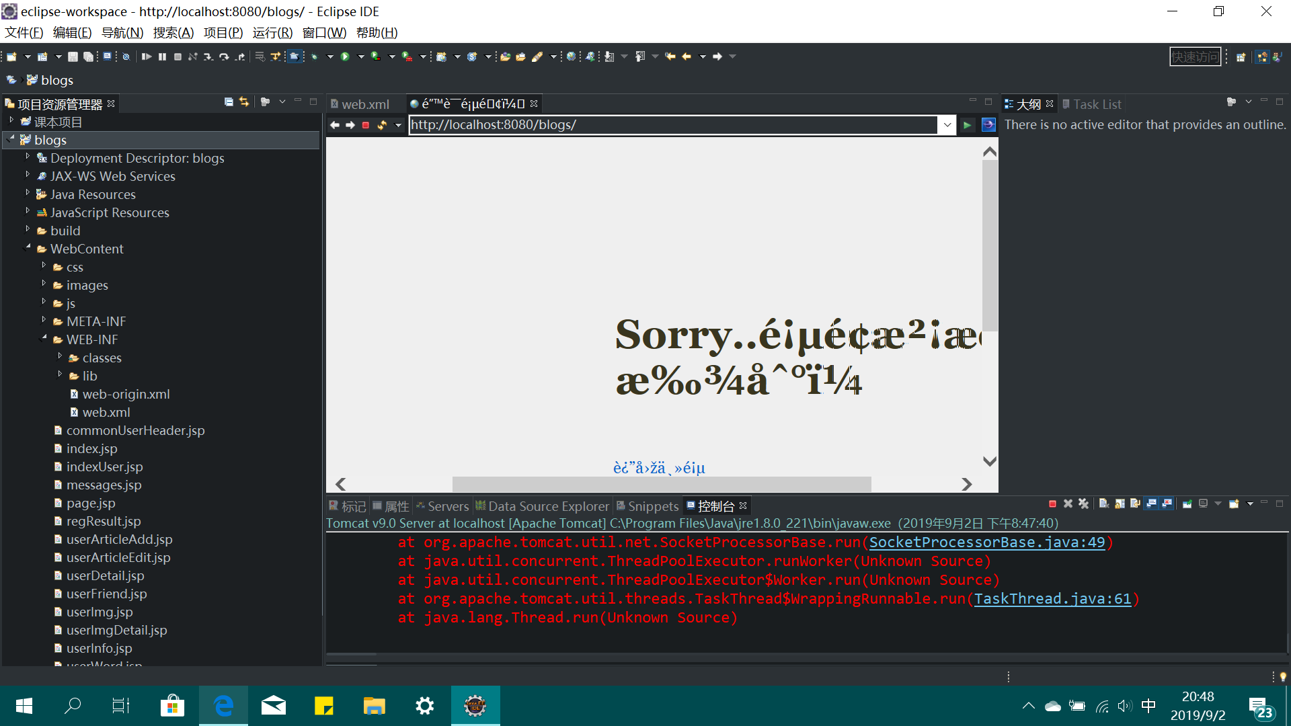Screen dimensions: 1291x726
Task: Click the browser URL address field
Action: coord(673,125)
